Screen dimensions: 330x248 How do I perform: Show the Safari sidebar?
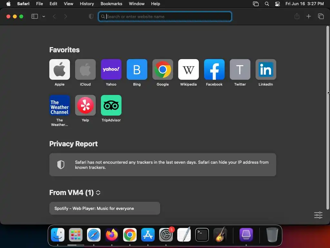[34, 16]
